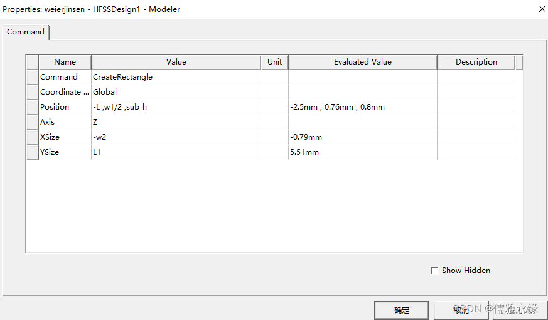The width and height of the screenshot is (548, 320).
Task: Click evaluated value 5.51mm
Action: tap(363, 152)
